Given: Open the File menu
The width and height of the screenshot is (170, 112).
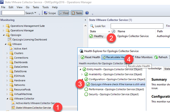Looking at the screenshot, I should (3, 7).
